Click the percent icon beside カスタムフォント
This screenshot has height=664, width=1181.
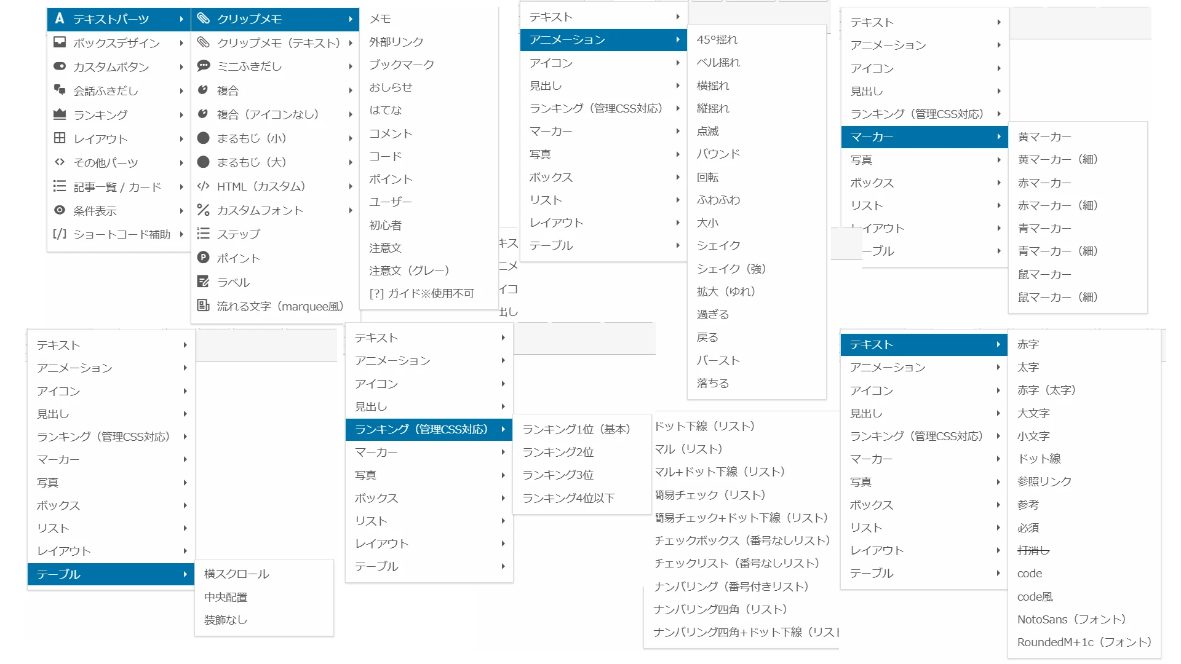tap(203, 210)
